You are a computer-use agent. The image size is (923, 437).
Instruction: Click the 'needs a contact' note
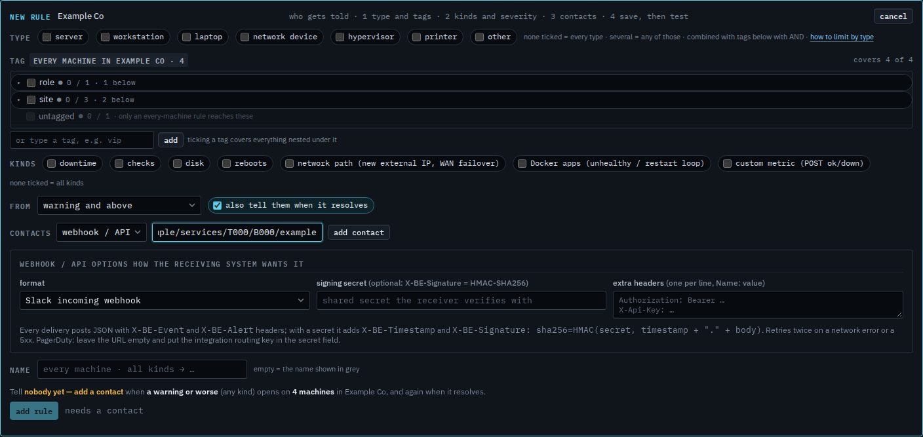[x=104, y=411]
